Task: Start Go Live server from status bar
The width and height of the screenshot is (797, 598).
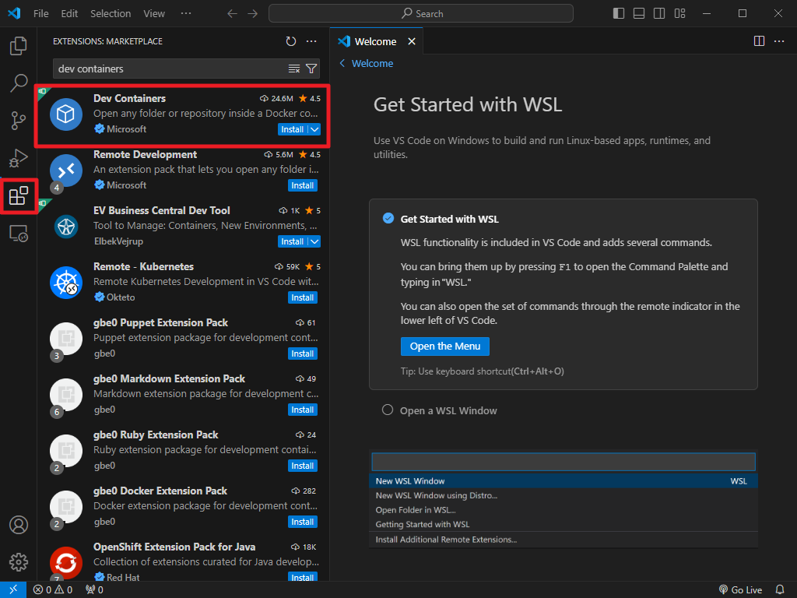Action: [x=741, y=590]
